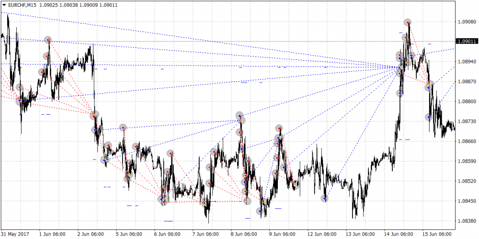This screenshot has height=239, width=479.
Task: Click the 2 Jun 06:00 time label
Action: click(91, 234)
